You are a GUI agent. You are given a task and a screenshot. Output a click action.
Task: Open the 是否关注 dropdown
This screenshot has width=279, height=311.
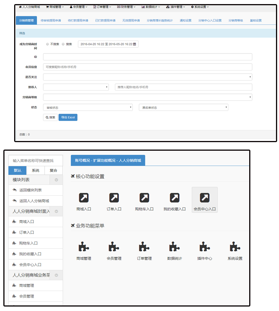(148, 77)
